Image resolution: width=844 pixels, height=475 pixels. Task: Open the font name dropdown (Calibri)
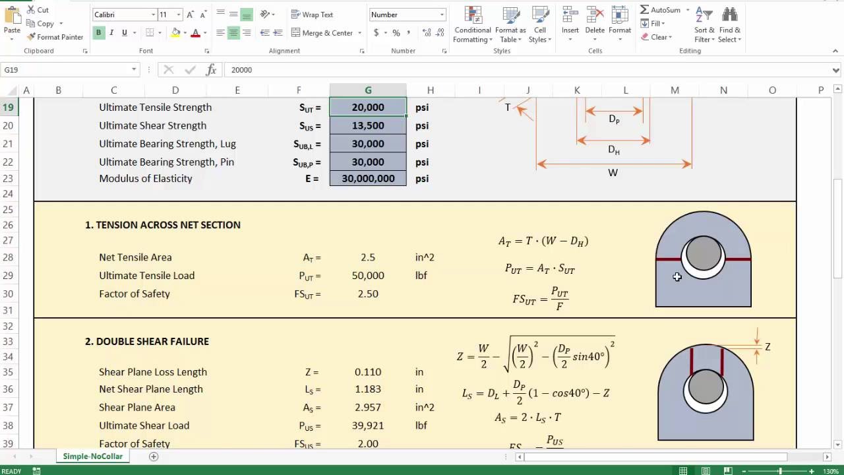[x=153, y=15]
